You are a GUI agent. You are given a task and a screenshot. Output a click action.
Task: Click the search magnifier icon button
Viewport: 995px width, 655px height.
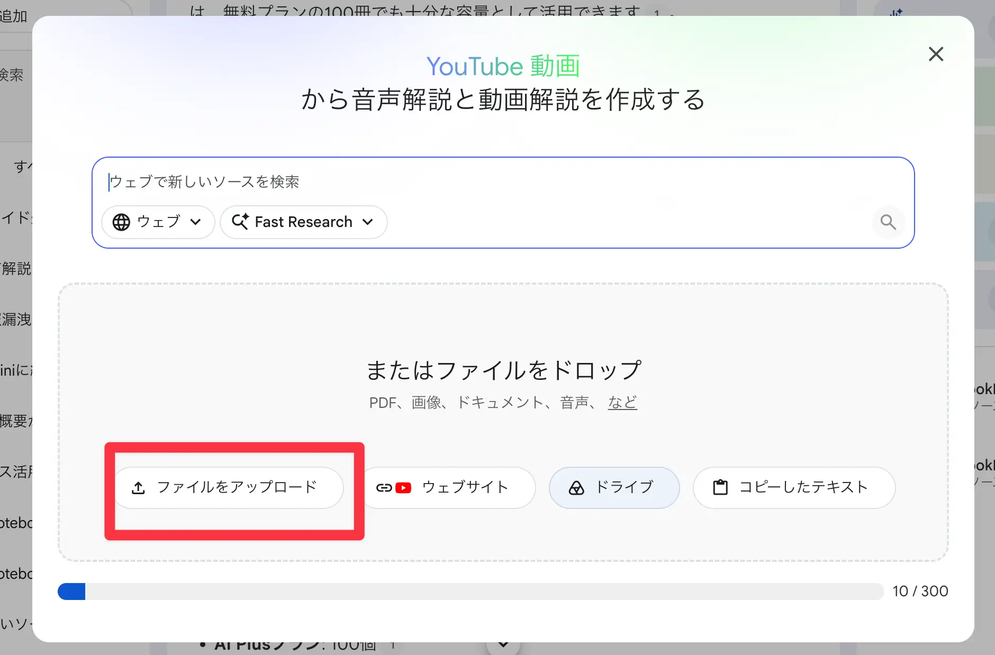pos(888,222)
